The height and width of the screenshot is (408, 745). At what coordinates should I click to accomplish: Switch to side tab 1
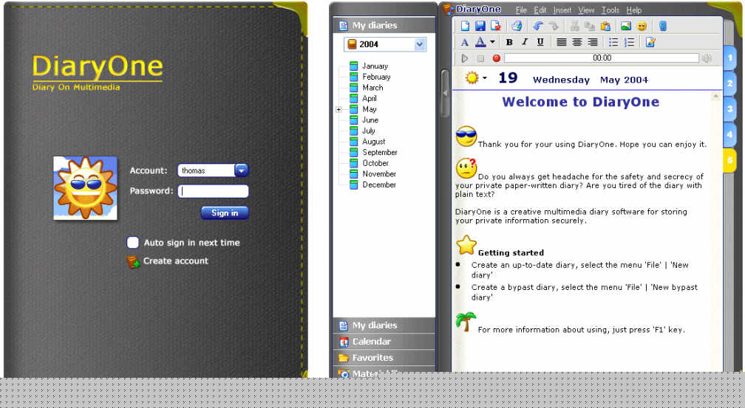click(x=729, y=58)
